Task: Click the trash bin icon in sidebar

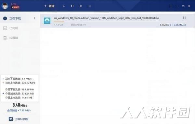Action: pyautogui.click(x=5, y=38)
